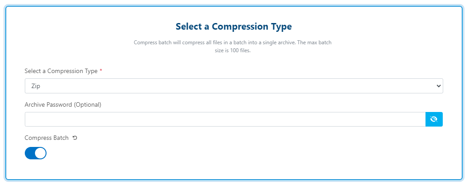Click the compress batch description text
The width and height of the screenshot is (468, 185).
click(232, 43)
